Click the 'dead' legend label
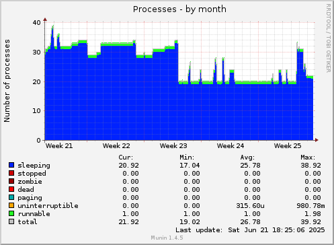334x245 pixels. [26, 190]
